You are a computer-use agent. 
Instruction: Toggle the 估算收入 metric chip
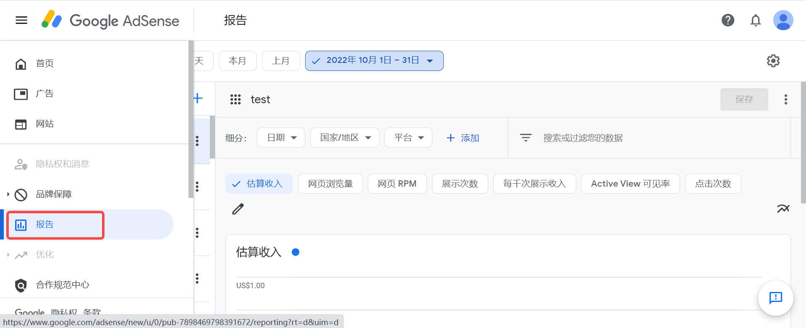(259, 184)
